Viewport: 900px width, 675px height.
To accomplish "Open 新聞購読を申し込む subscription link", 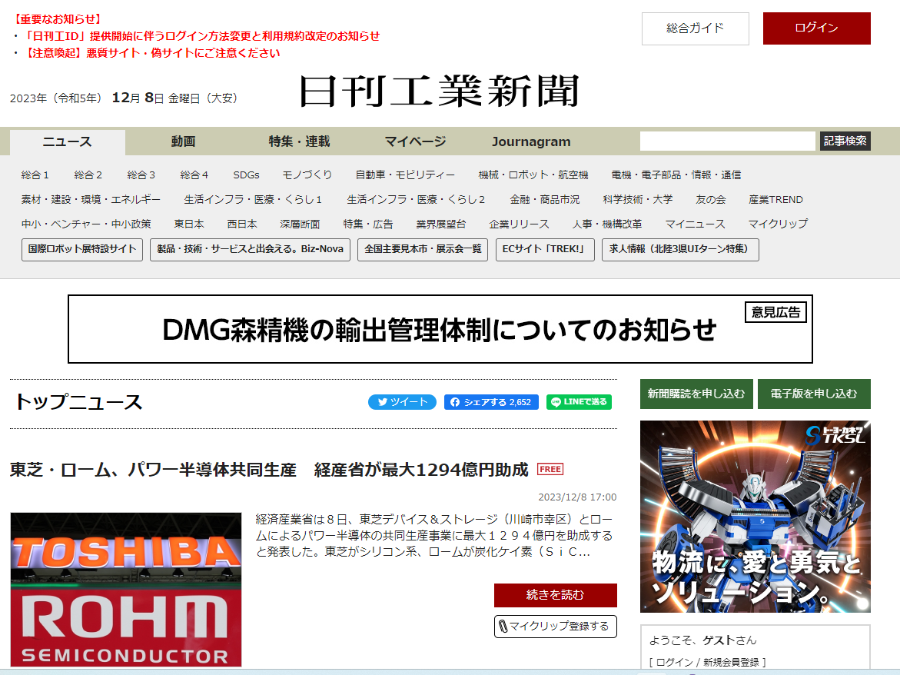I will (x=696, y=393).
